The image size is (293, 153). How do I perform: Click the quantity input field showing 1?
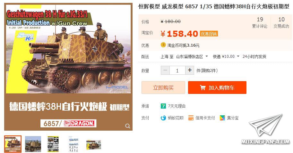[177, 71]
